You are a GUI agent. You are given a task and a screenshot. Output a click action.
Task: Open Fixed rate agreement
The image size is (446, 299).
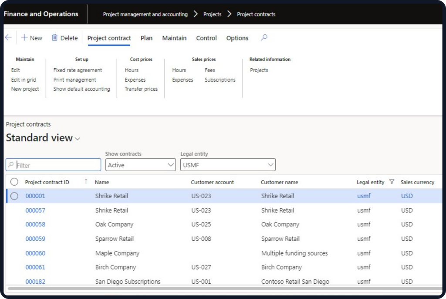[78, 70]
